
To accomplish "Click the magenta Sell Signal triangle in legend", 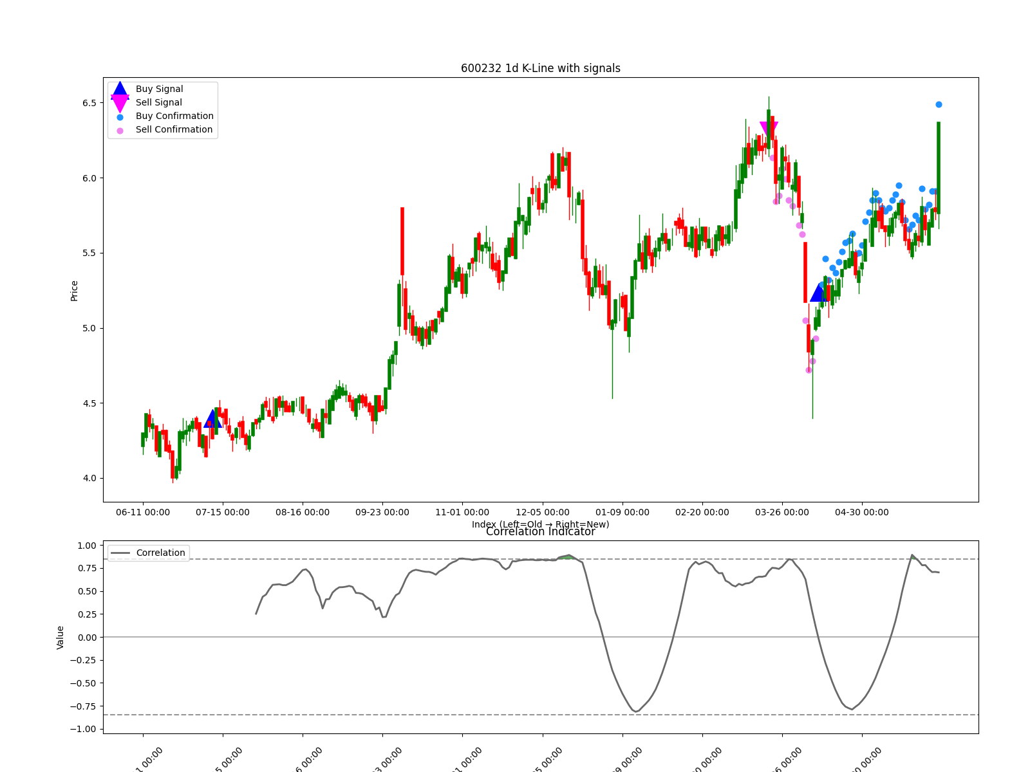I will (120, 103).
